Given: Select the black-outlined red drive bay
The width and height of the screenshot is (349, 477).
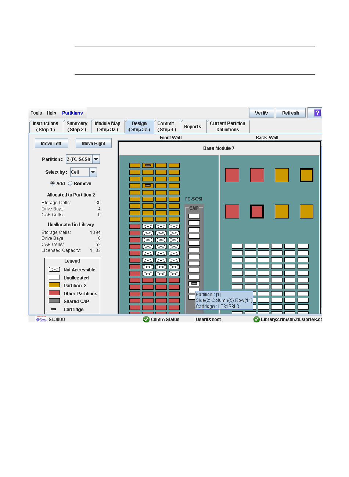Looking at the screenshot, I should [257, 212].
